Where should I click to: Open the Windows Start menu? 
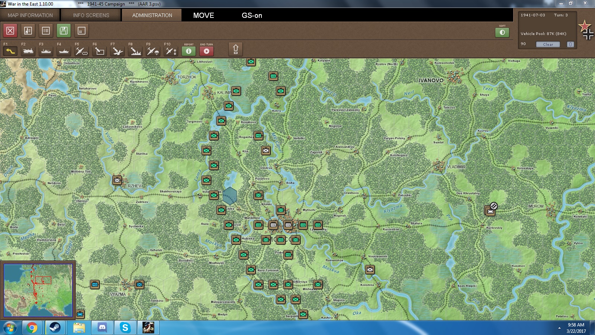(x=10, y=328)
